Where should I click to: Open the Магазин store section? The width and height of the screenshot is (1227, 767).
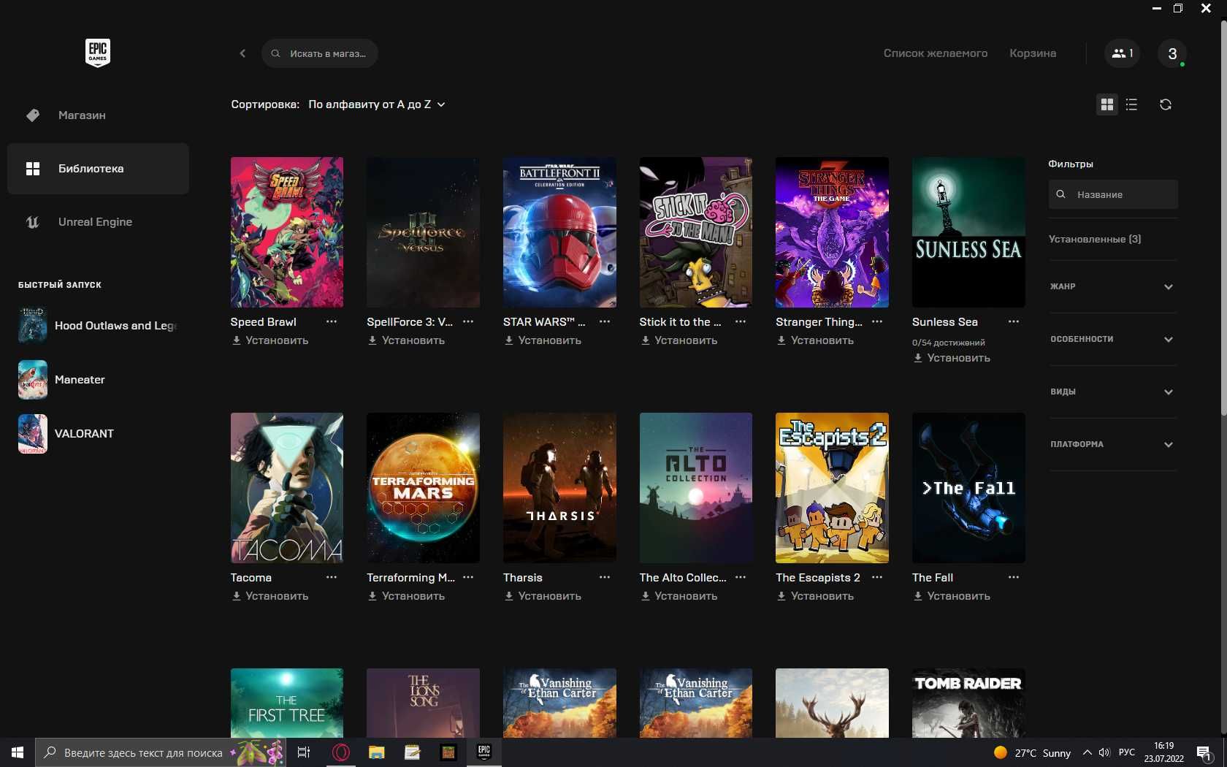click(98, 115)
